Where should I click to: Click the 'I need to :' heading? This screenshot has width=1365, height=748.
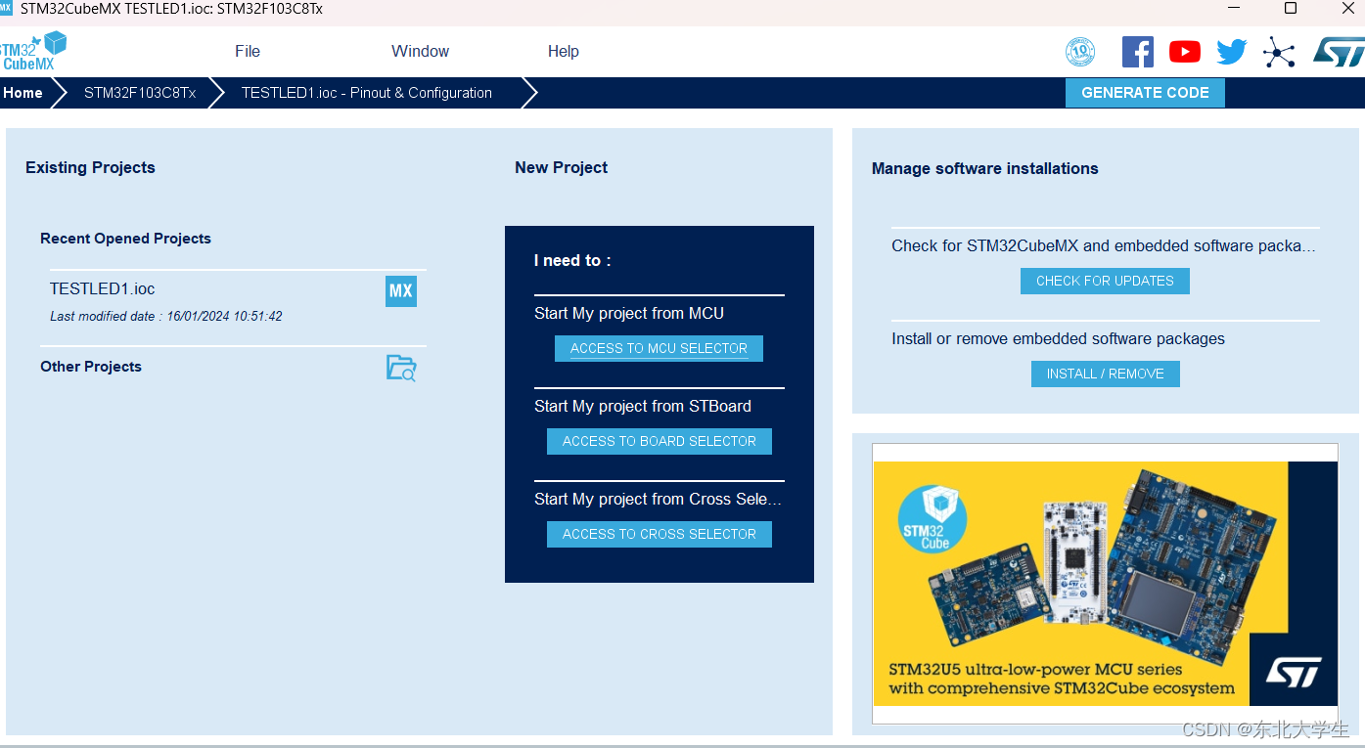(x=572, y=261)
